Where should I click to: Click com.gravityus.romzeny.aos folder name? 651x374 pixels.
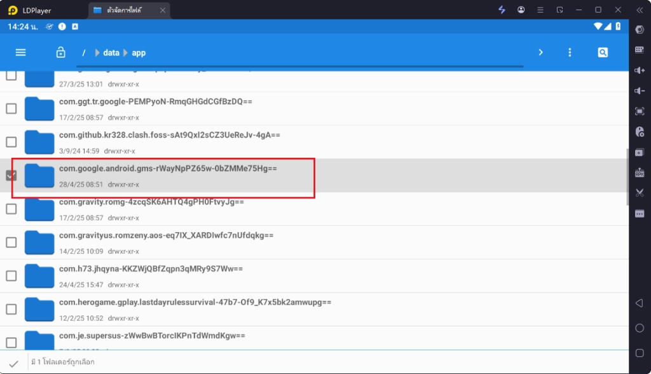(x=166, y=235)
